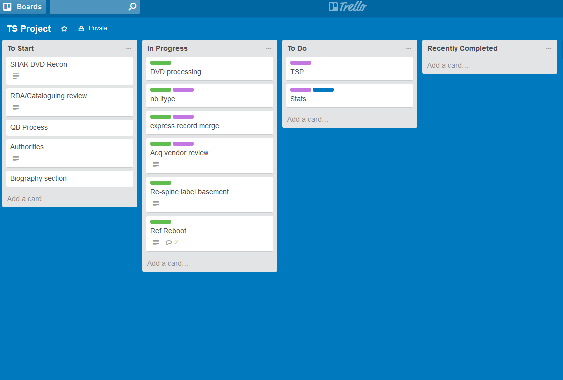Edit the In Progress list title
Viewport: 563px width, 380px height.
tap(167, 48)
